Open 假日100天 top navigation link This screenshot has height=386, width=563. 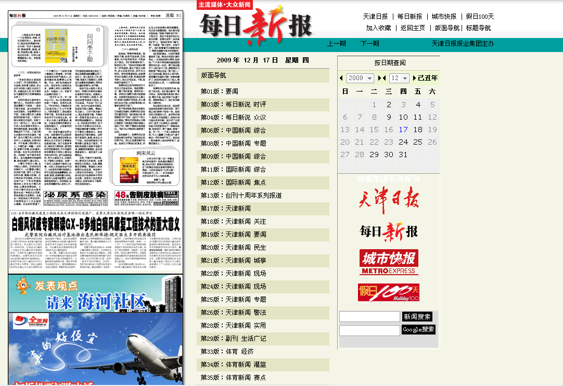480,17
